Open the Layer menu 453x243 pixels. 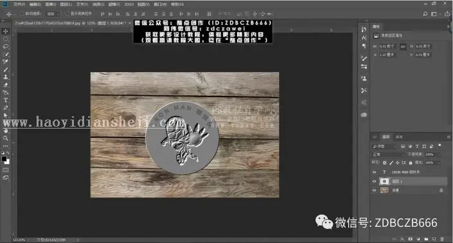66,4
